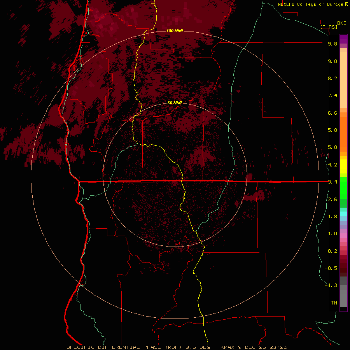This screenshot has width=350, height=350.
Task: Click the 4.2 scale value
Action: point(332,165)
